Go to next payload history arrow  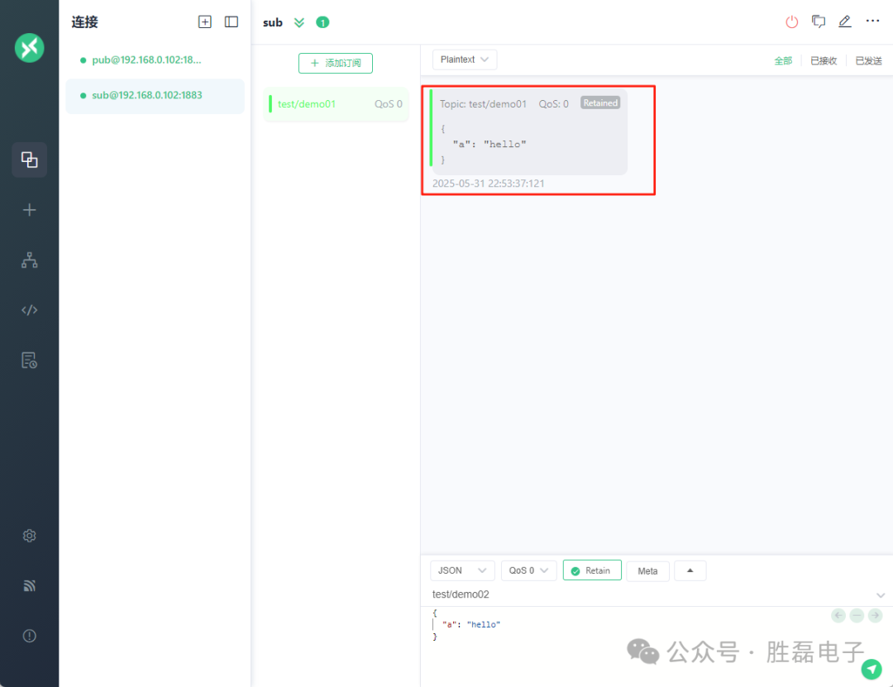[x=876, y=615]
